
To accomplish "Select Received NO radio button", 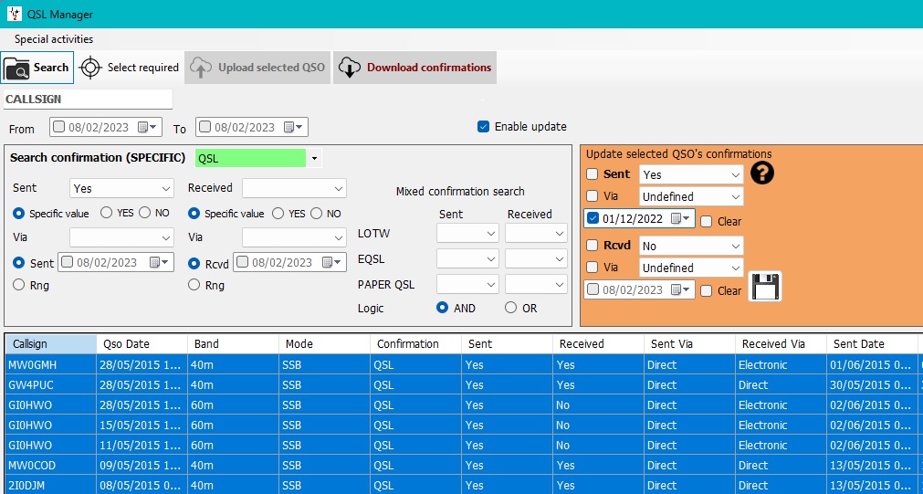I will pos(317,213).
